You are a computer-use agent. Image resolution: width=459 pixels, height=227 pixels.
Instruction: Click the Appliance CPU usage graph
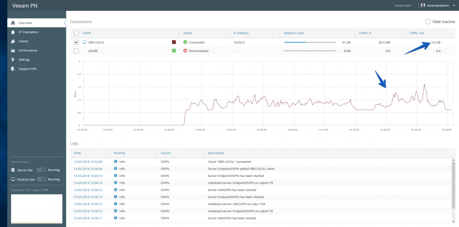coord(37,209)
